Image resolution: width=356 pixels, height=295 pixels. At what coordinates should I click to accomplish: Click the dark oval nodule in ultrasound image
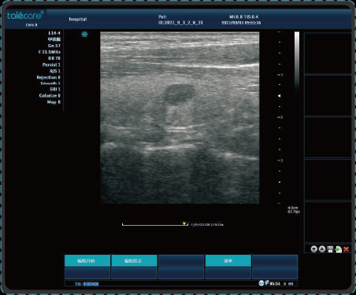tap(180, 94)
